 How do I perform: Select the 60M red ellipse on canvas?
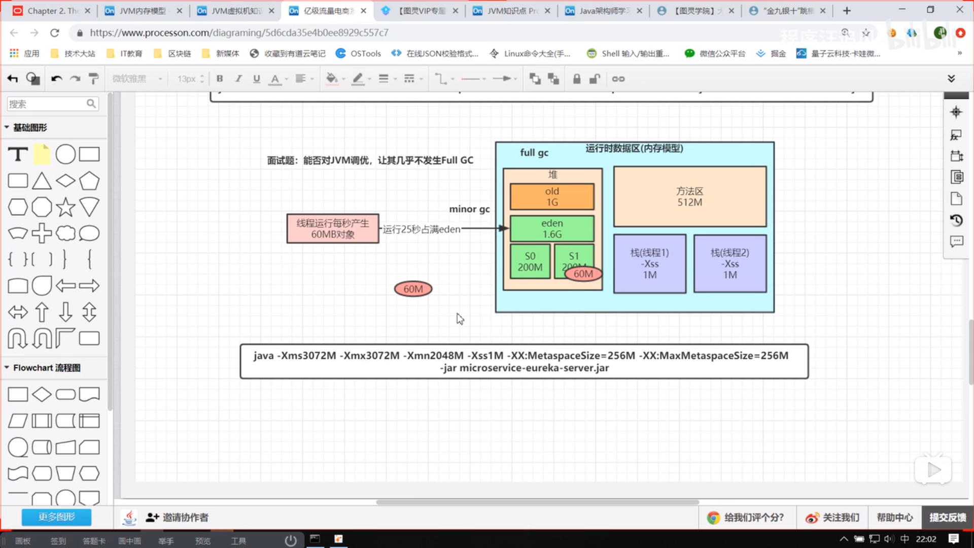413,289
